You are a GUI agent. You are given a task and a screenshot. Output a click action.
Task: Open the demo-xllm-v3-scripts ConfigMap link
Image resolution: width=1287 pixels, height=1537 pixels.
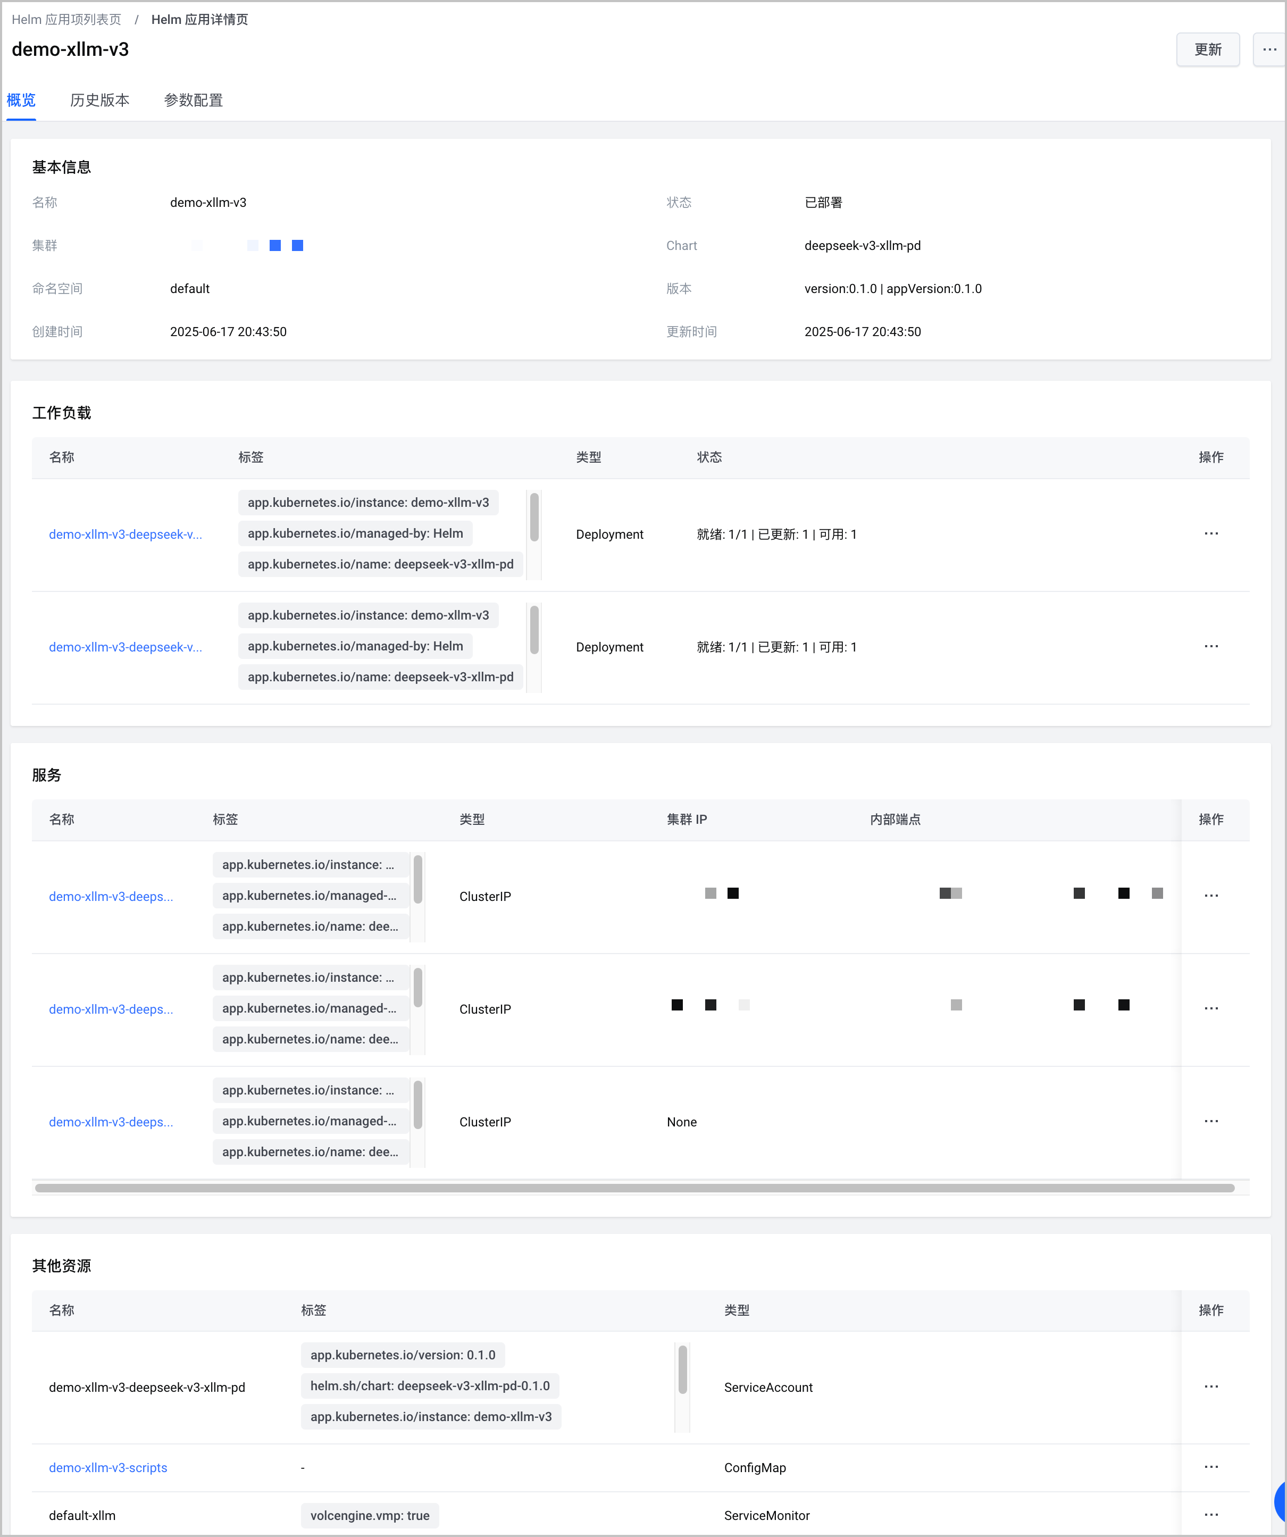[108, 1467]
